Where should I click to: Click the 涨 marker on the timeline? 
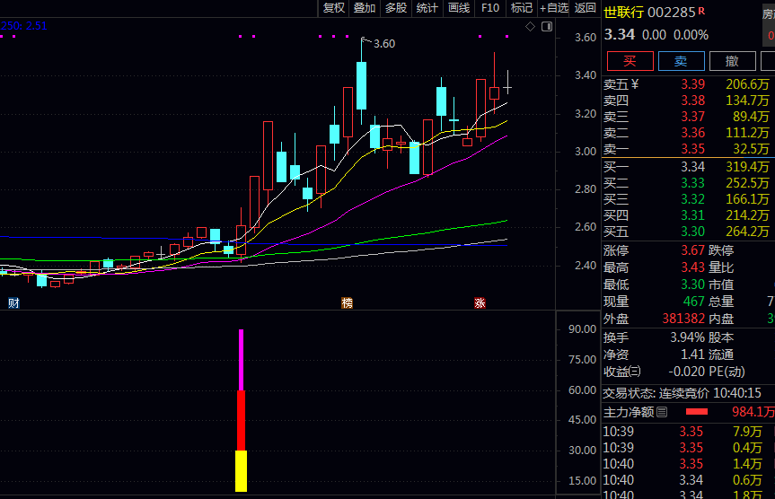pos(480,303)
